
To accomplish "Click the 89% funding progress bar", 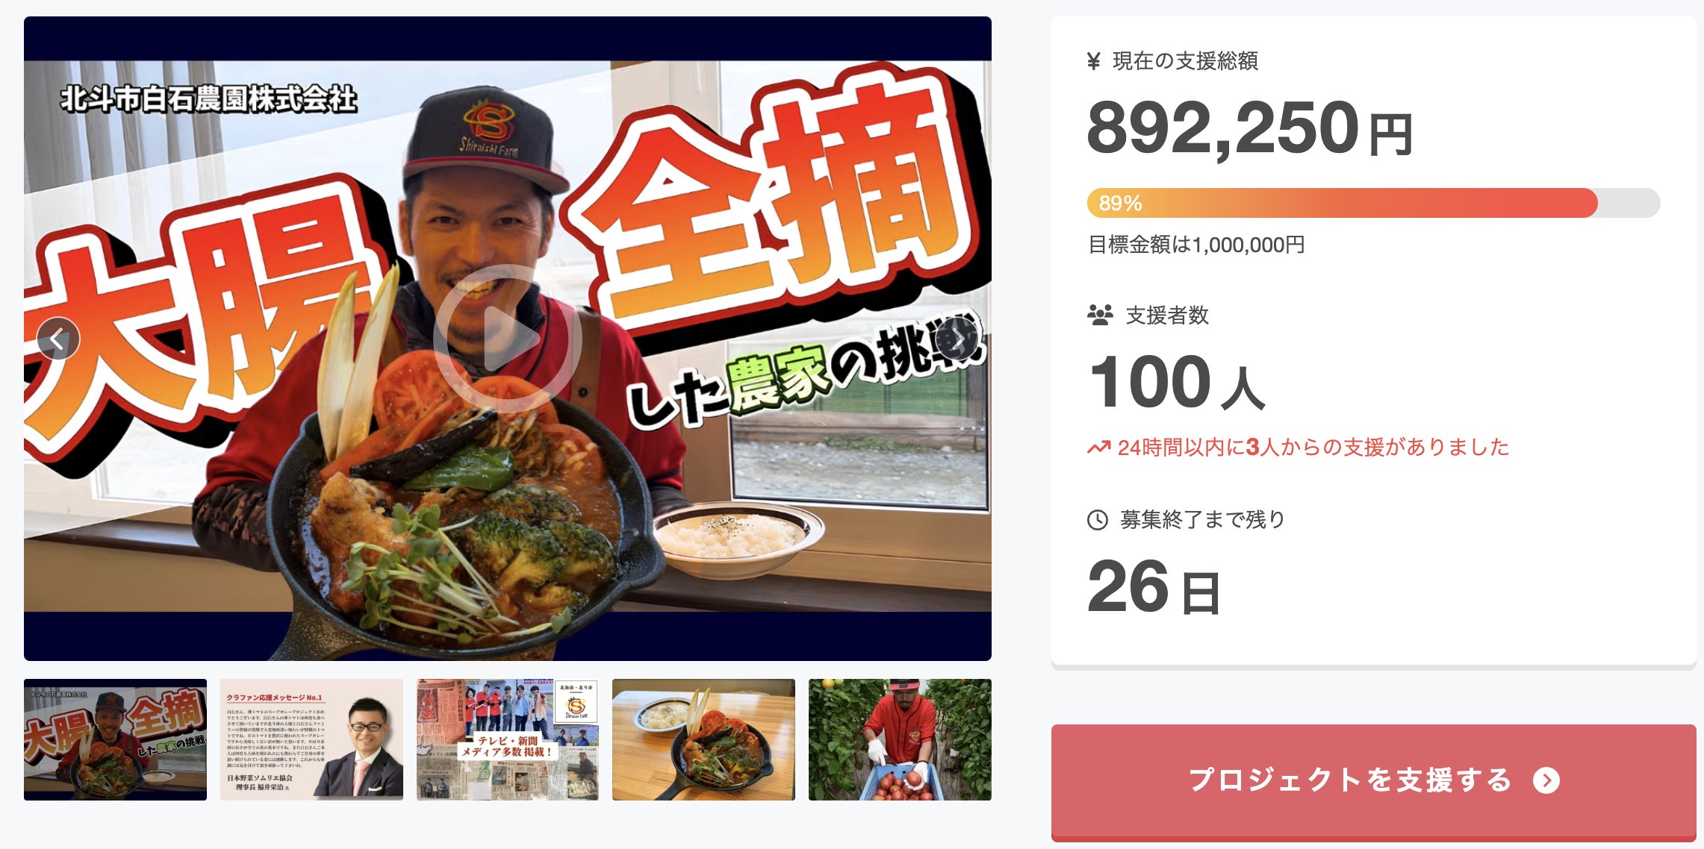I will tap(1373, 203).
